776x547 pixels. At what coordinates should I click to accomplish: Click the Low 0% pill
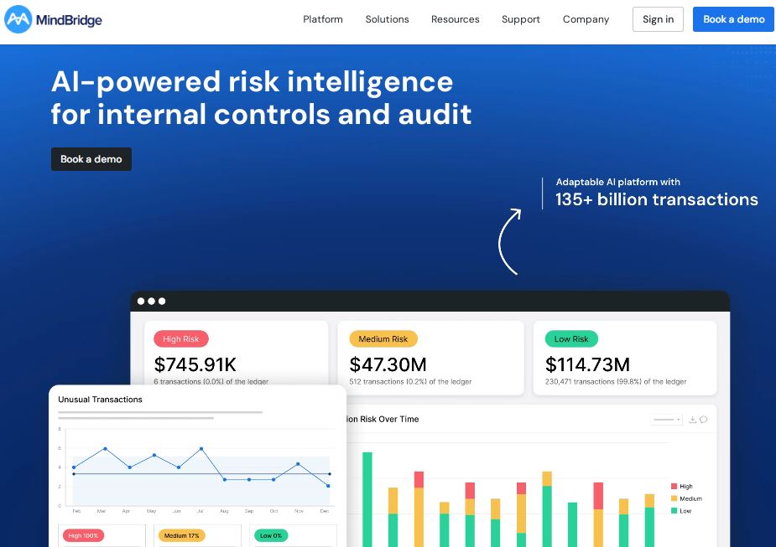point(271,535)
